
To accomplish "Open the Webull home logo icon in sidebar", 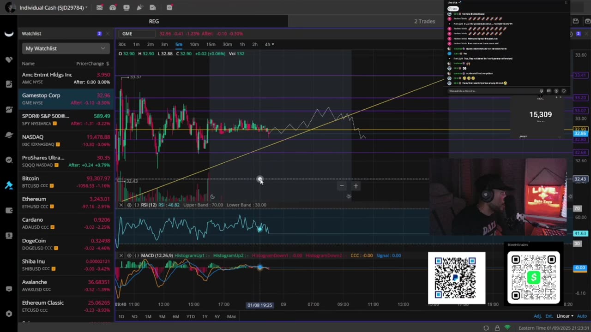I will [9, 34].
